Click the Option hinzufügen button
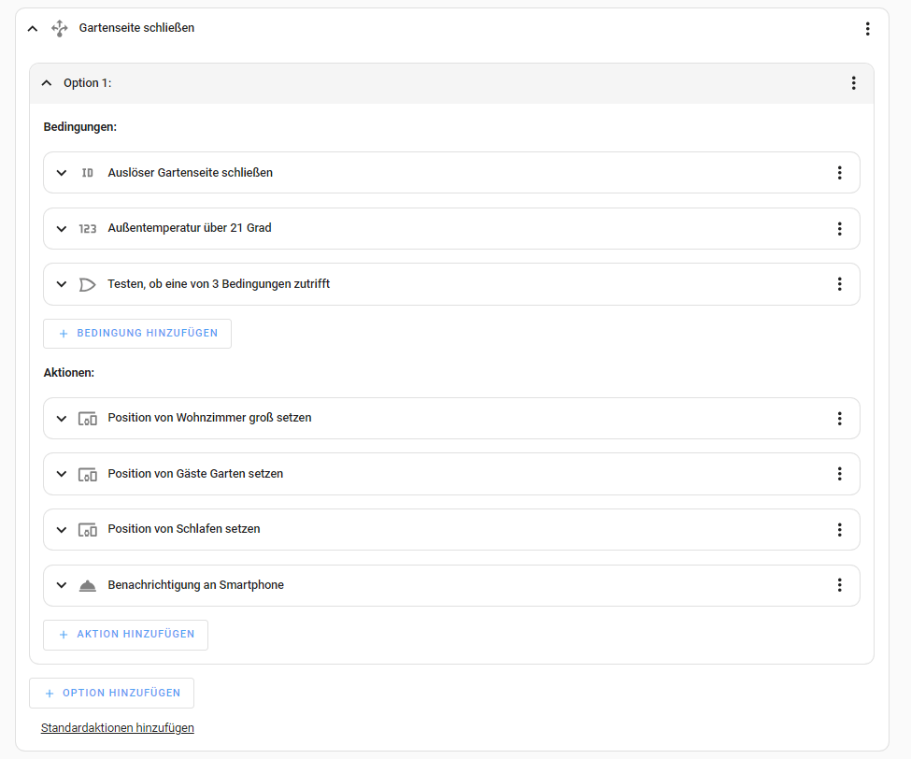The width and height of the screenshot is (911, 759). (111, 694)
